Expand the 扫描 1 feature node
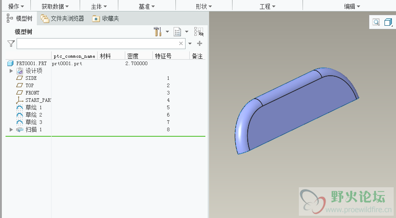 coord(11,129)
